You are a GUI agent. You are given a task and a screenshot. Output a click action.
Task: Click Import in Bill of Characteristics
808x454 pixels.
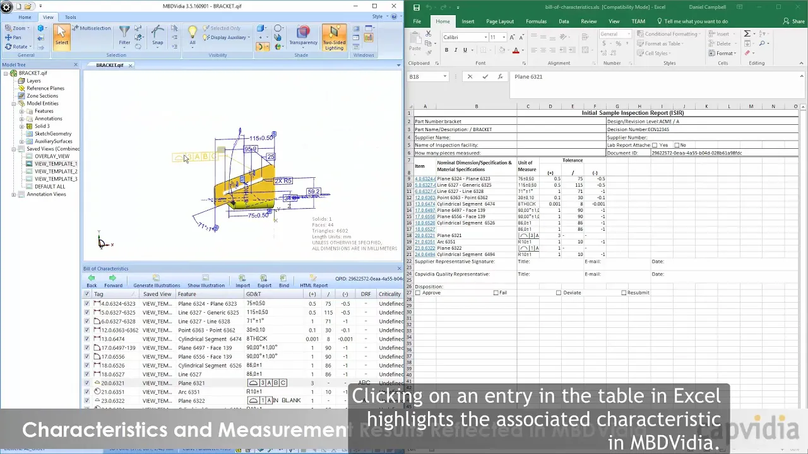point(242,281)
